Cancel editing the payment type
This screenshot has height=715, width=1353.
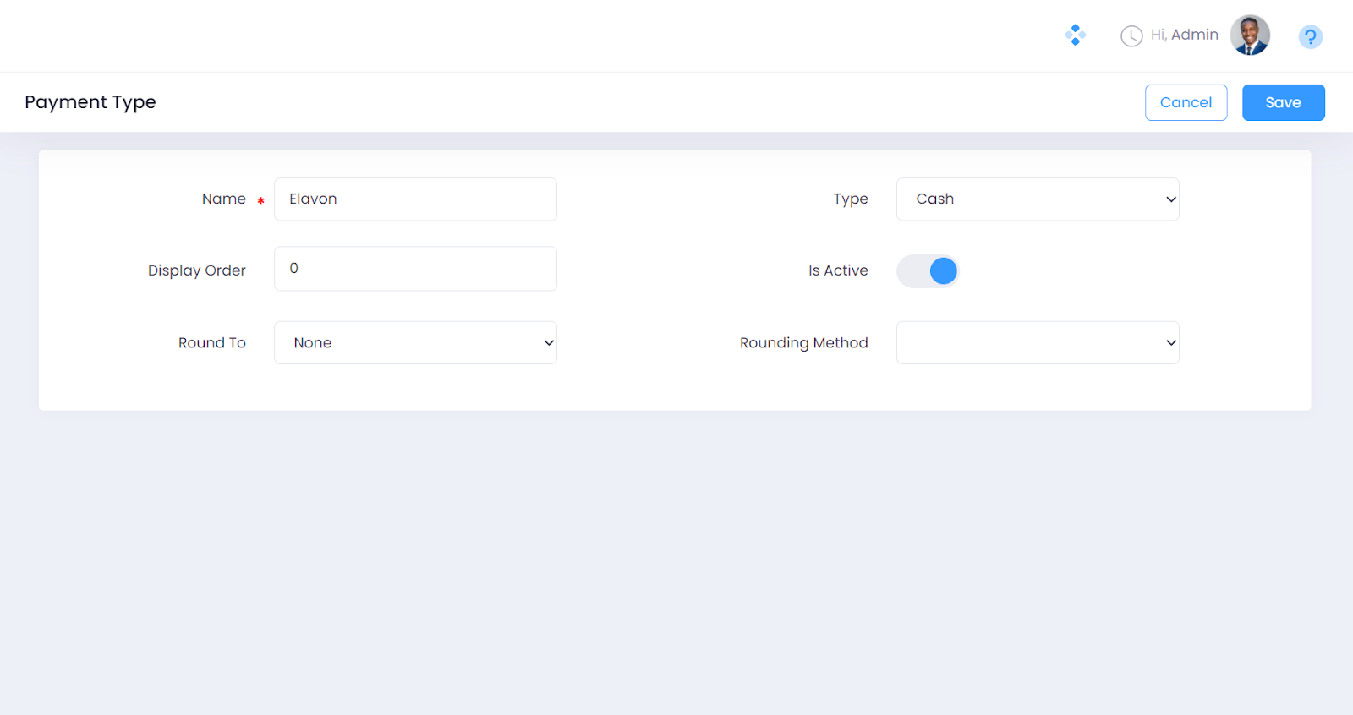tap(1186, 102)
